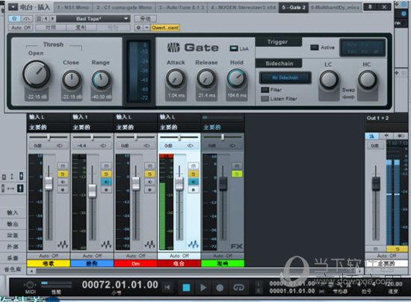Click the Range knob

click(x=101, y=79)
